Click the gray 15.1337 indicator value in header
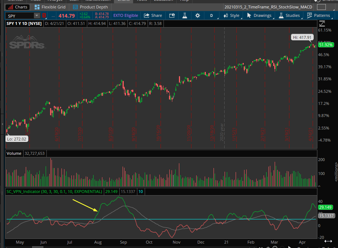The width and height of the screenshot is (338, 248). (x=128, y=192)
